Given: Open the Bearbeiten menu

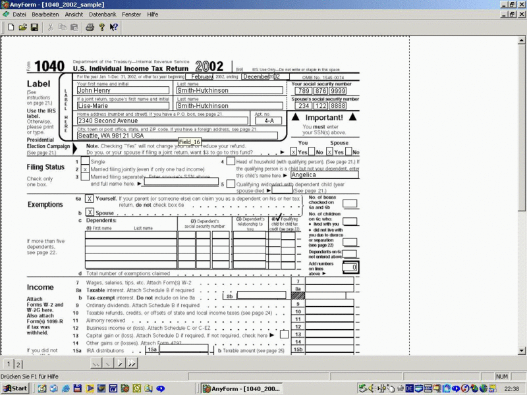Looking at the screenshot, I should [x=45, y=14].
